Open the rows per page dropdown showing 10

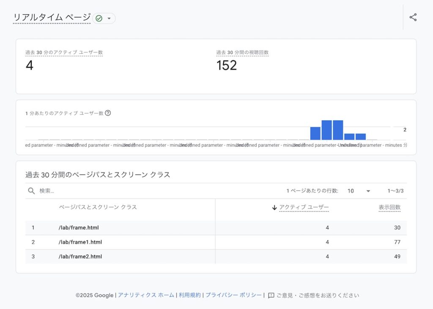click(359, 191)
